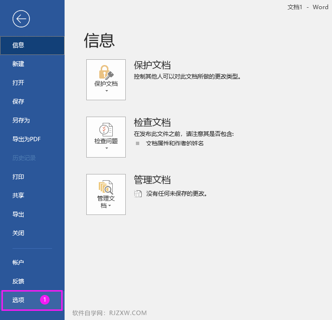Choose 打开 from the sidebar
Screen dimensions: 332x320
[32, 83]
